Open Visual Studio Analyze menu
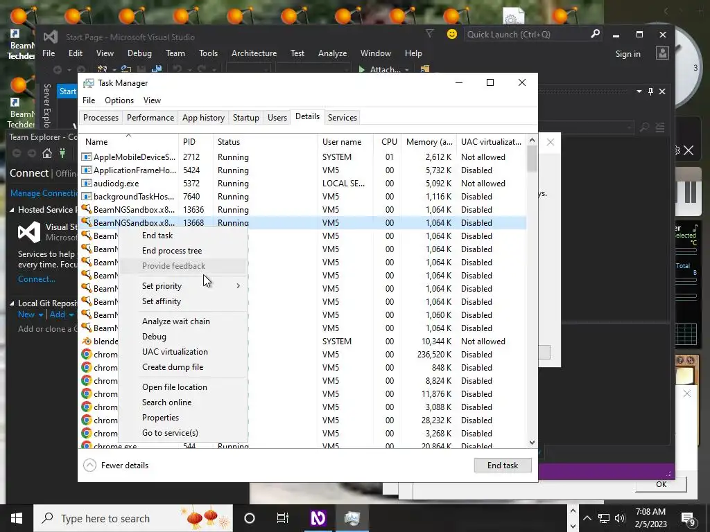The width and height of the screenshot is (710, 532). point(332,53)
